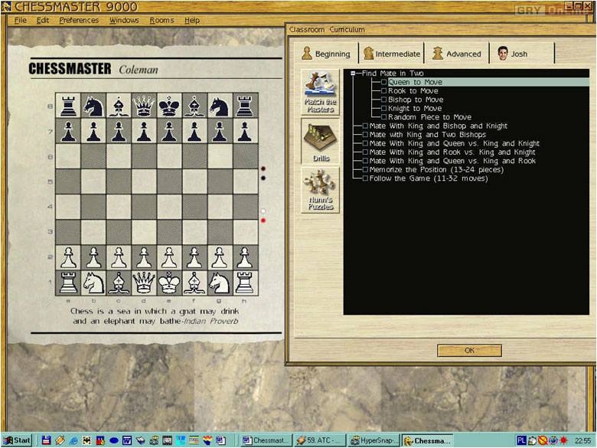
Task: Select the black bishop on c8
Action: [x=119, y=106]
